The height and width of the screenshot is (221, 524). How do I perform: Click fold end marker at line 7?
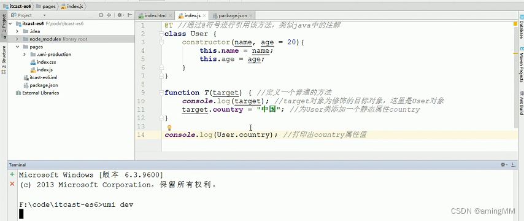(x=161, y=76)
